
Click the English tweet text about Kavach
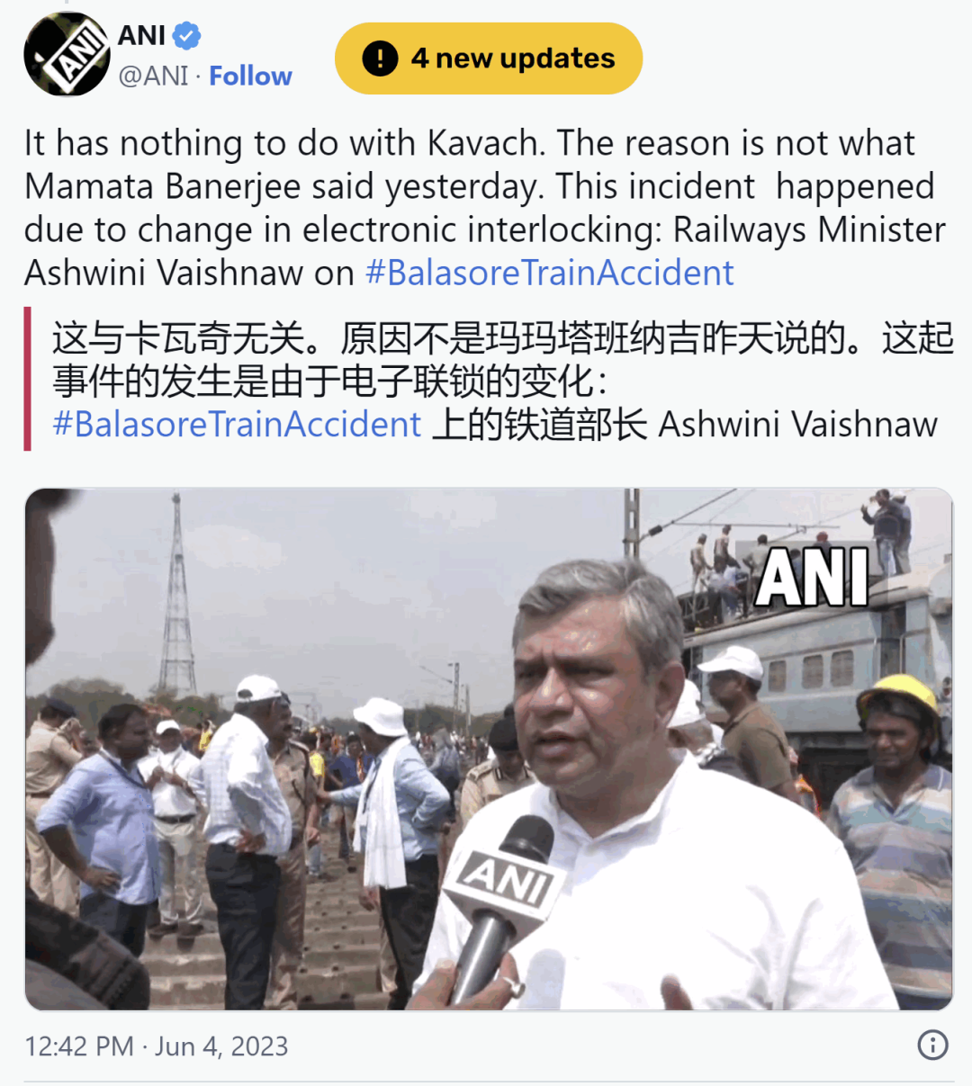tap(485, 208)
